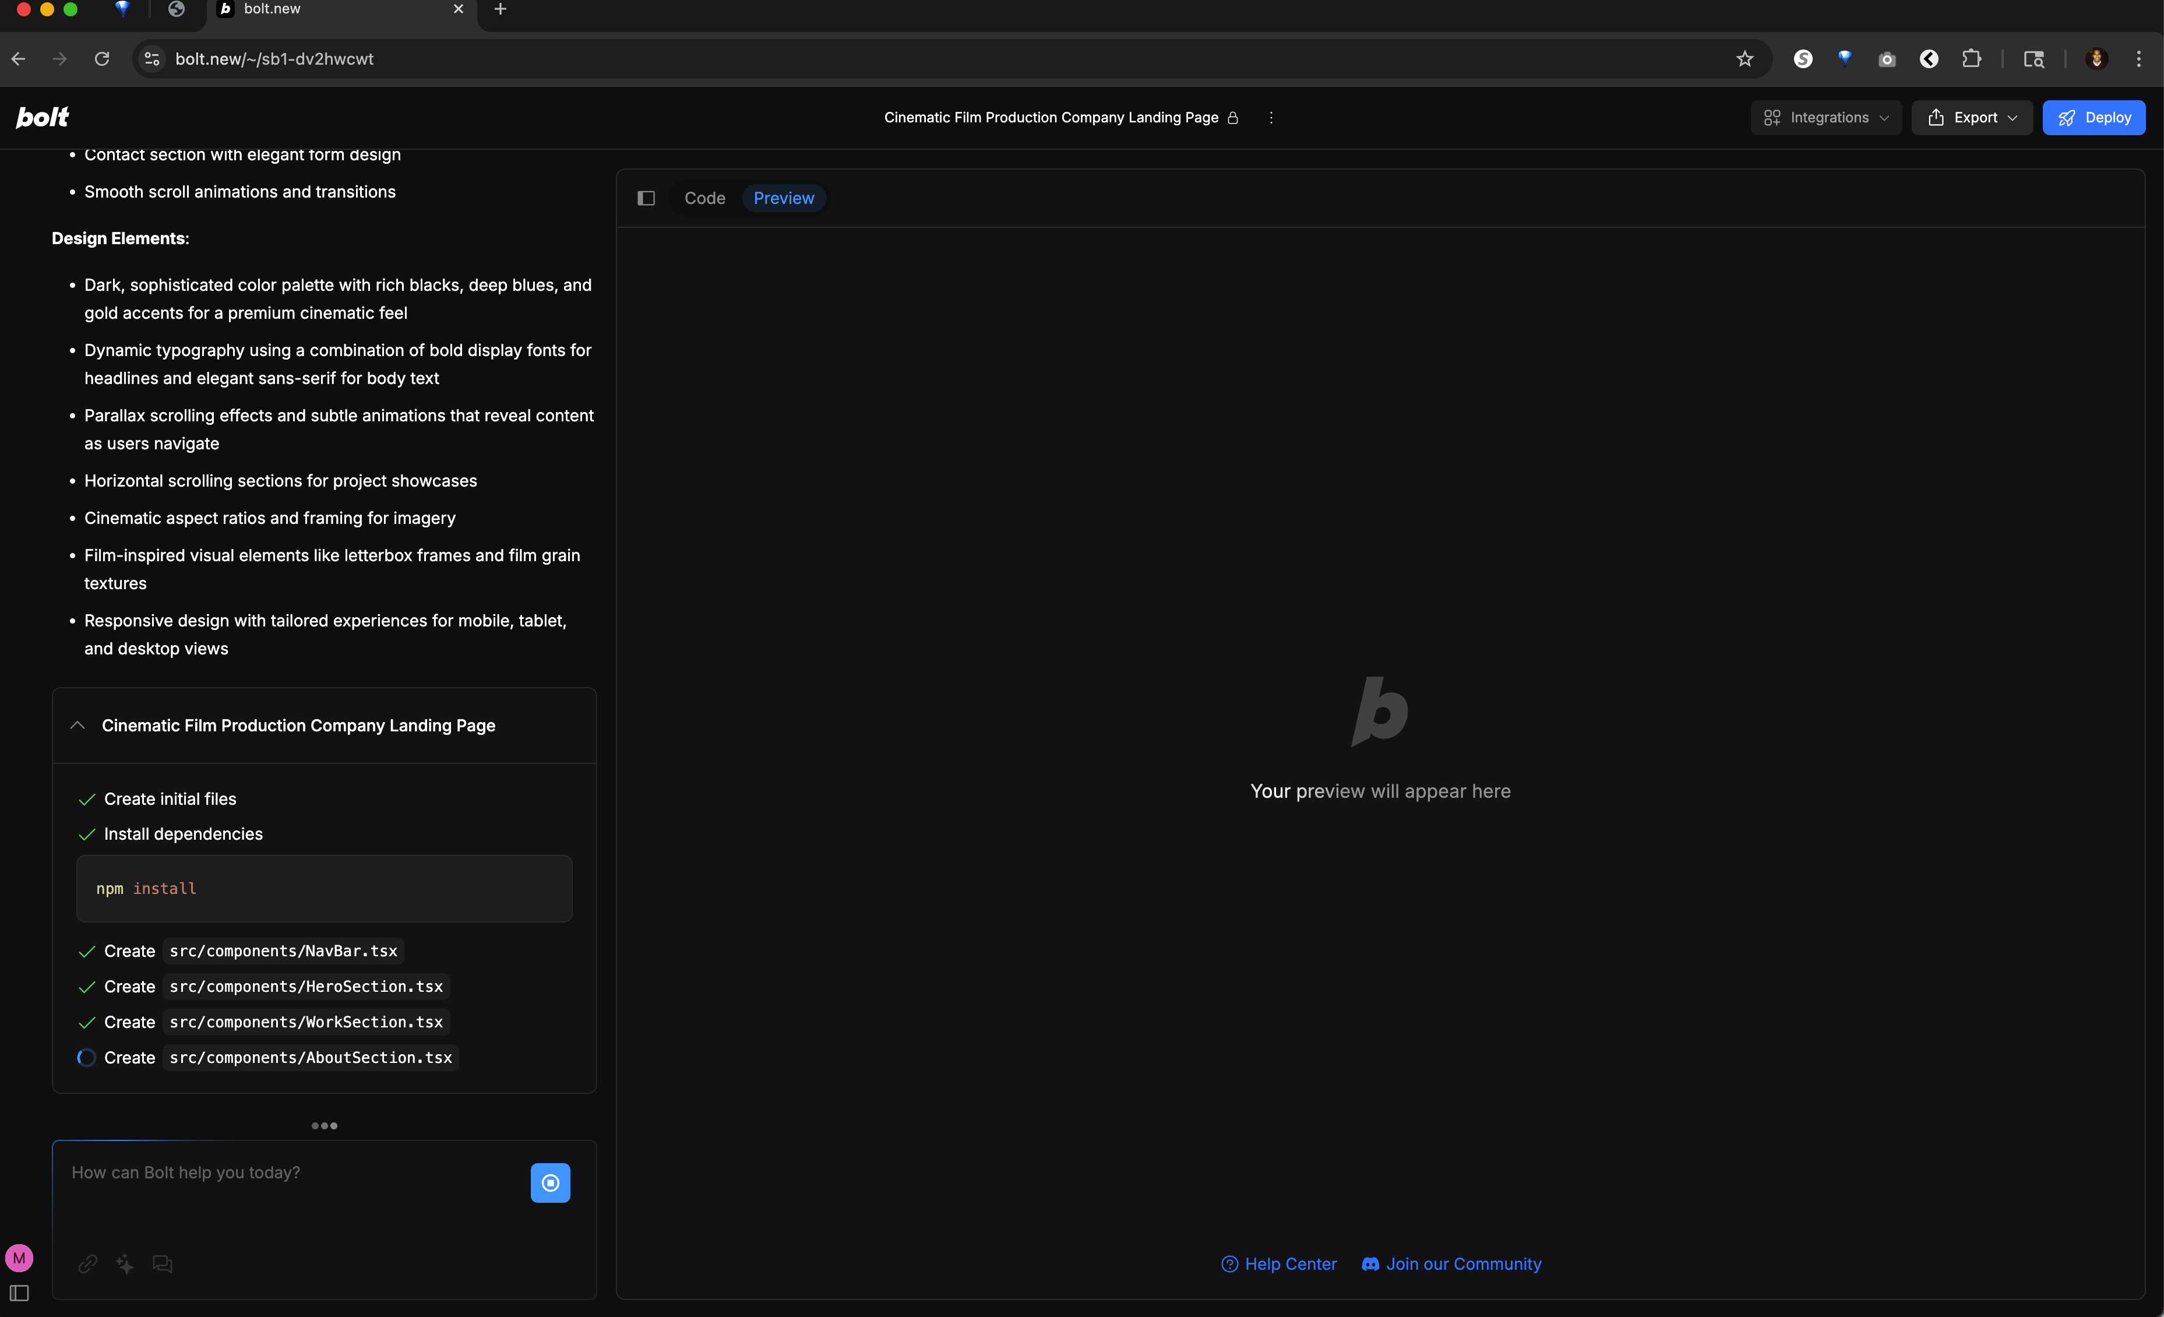2164x1317 pixels.
Task: Click the attach link icon below the prompt
Action: [x=88, y=1263]
